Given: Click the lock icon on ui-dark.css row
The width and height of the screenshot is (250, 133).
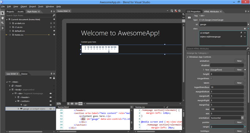Looking at the screenshot, I should (x=51, y=23).
